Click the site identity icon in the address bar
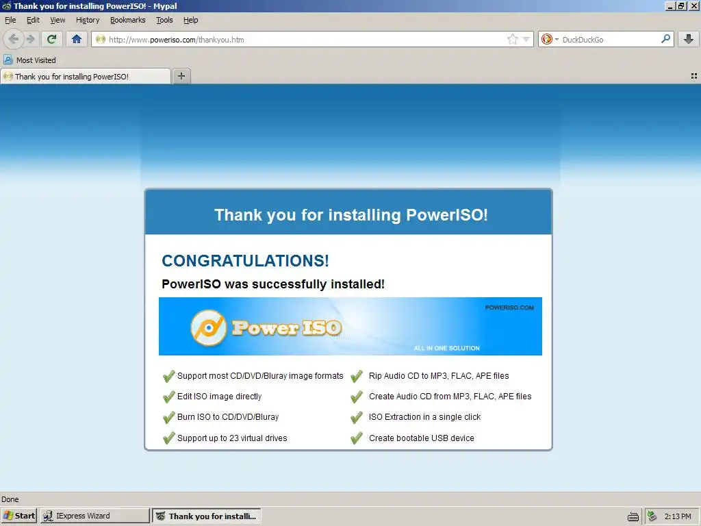 pos(101,39)
